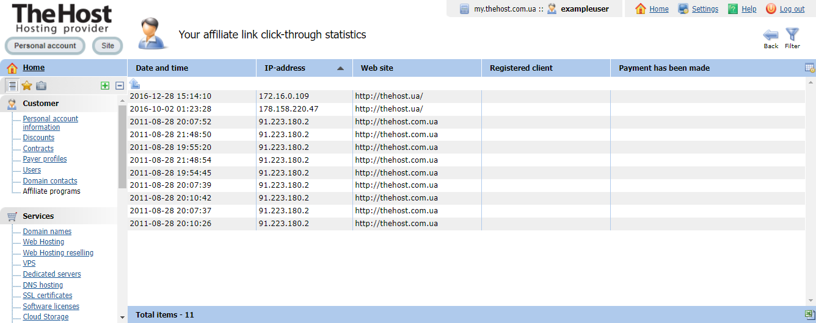Open the Contracts menu item
This screenshot has width=816, height=323.
38,149
